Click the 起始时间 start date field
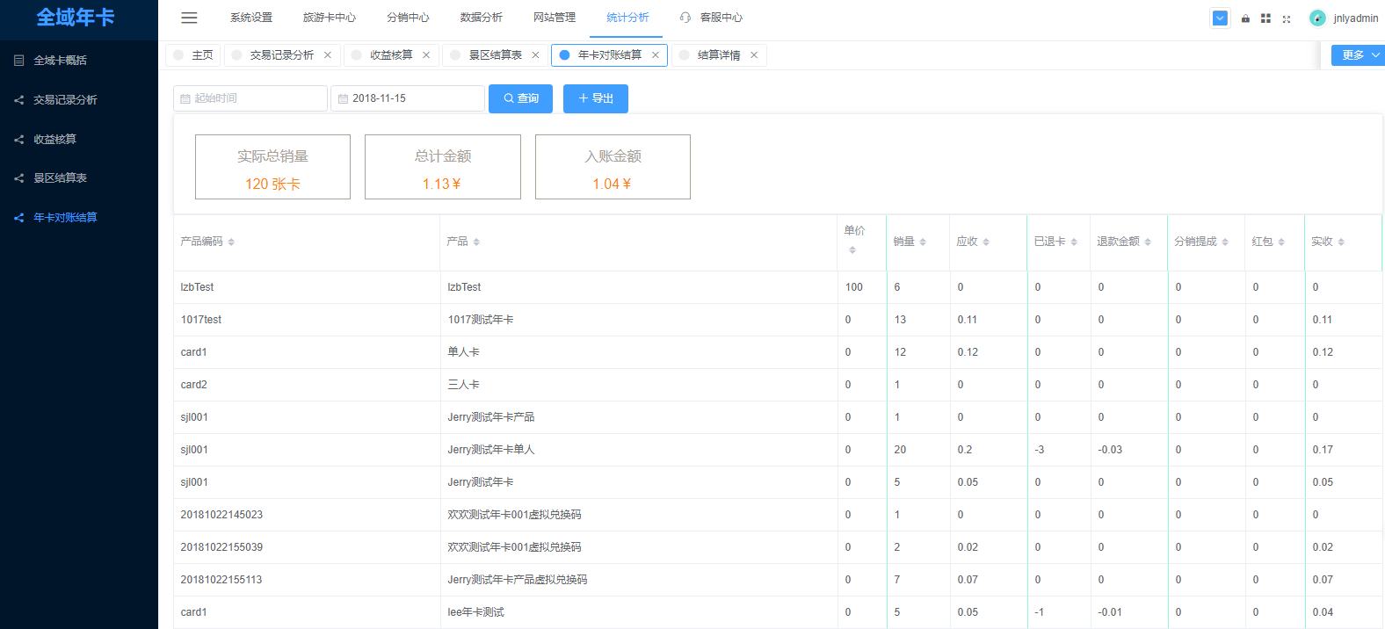 point(250,98)
